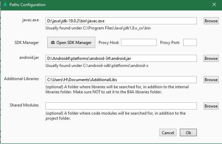Screen dimensions: 222x144
Task: Open SDK Manager
Action: pos(71,43)
